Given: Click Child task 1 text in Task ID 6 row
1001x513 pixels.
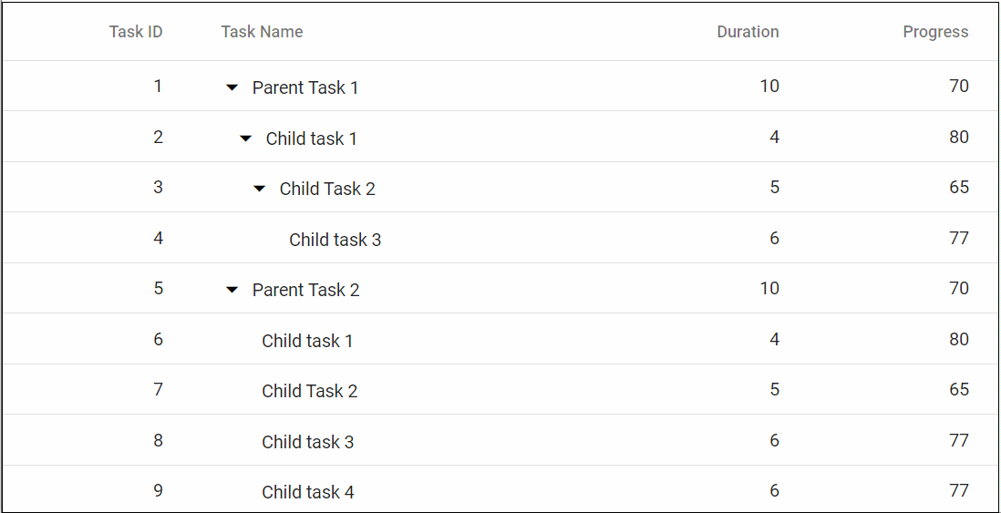Looking at the screenshot, I should 307,341.
